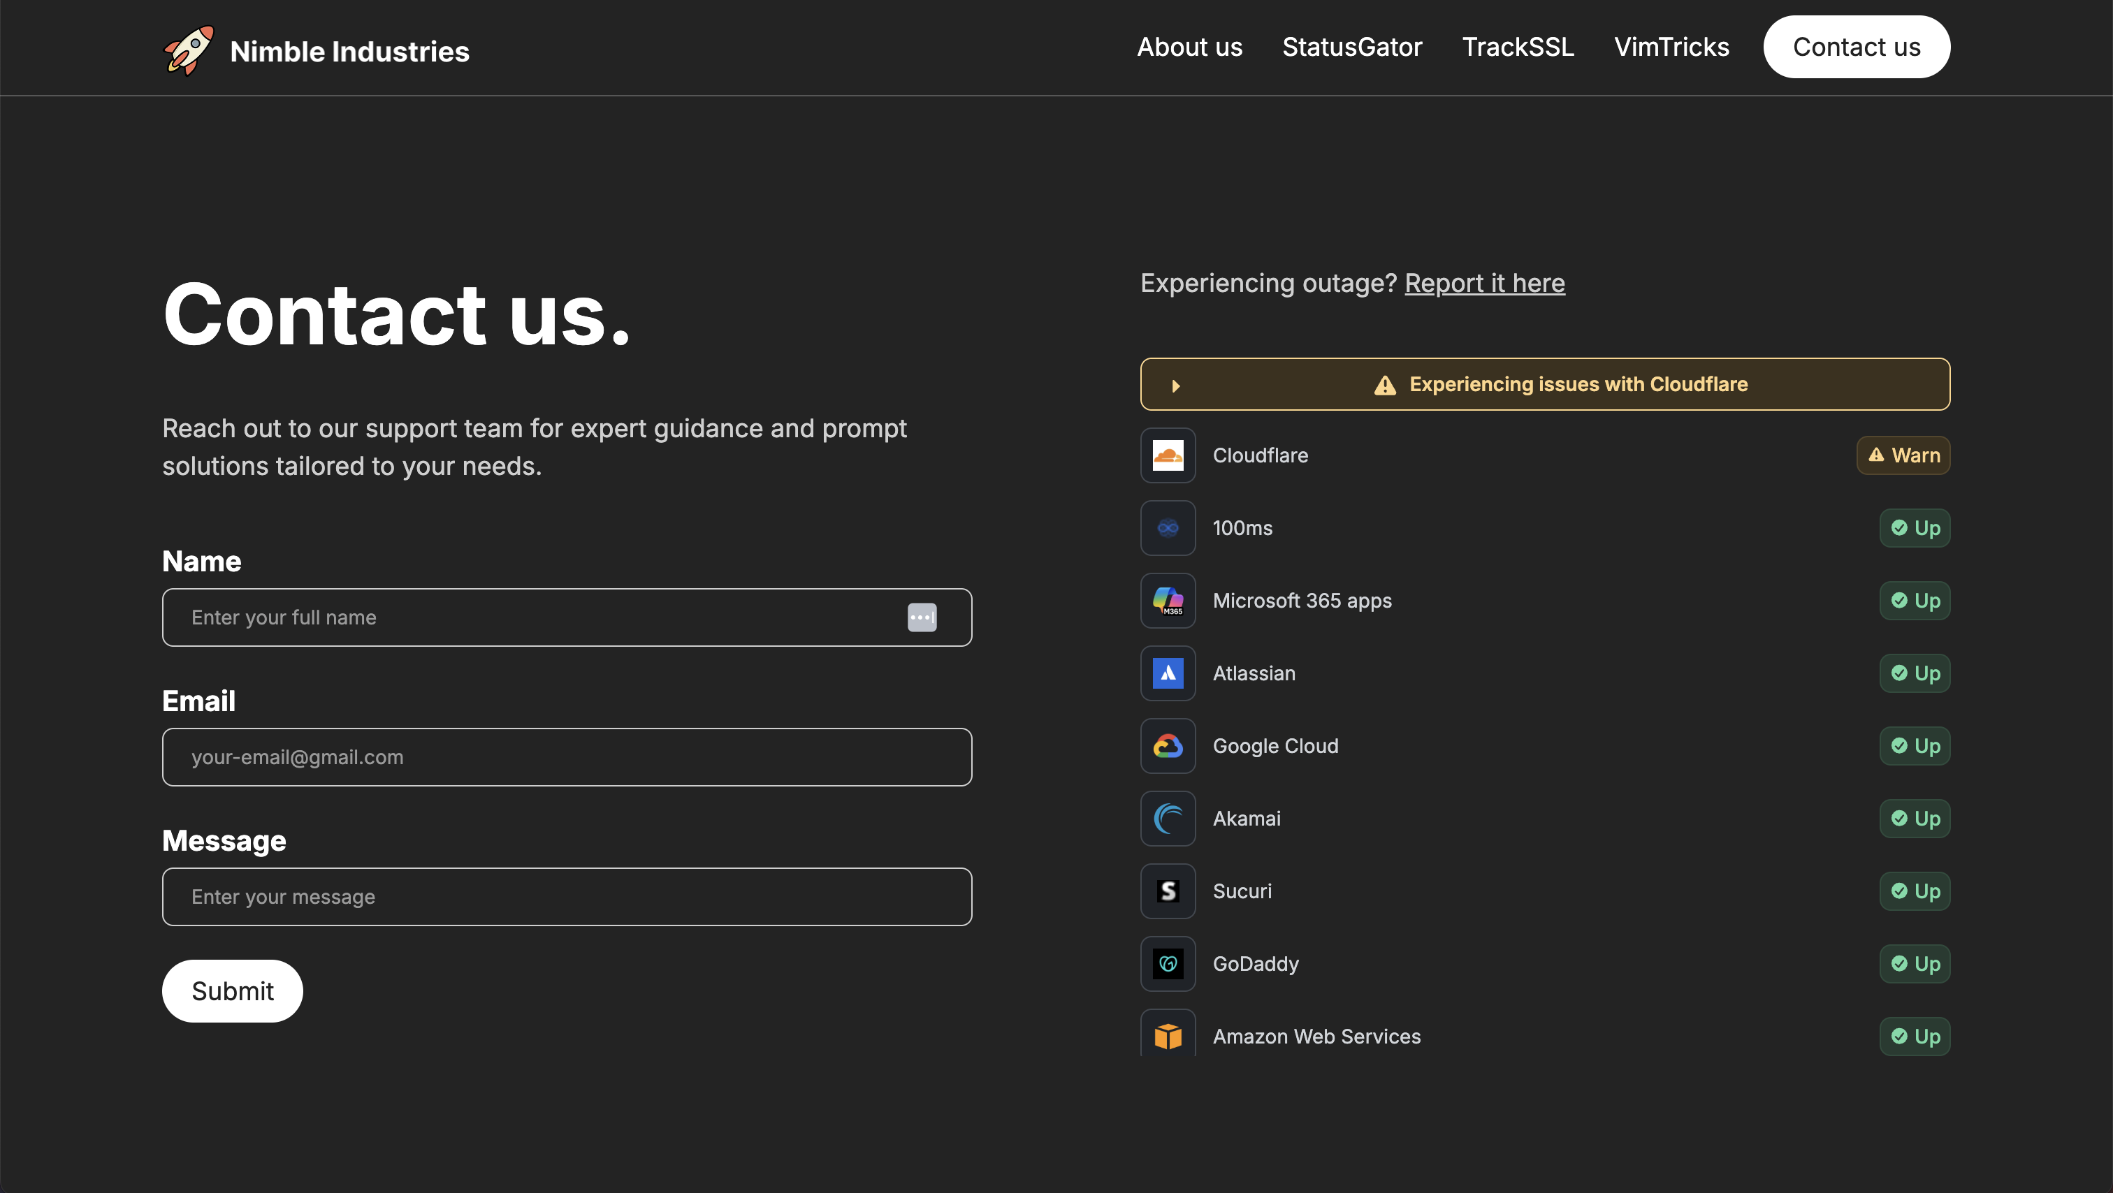This screenshot has height=1193, width=2113.
Task: Click the password manager icon in Name field
Action: pos(921,617)
